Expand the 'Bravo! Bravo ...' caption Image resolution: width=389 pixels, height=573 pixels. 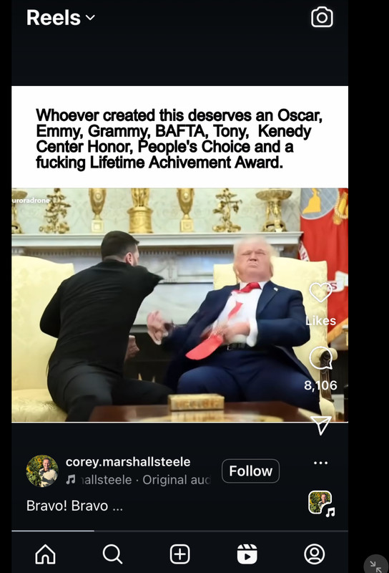[74, 506]
